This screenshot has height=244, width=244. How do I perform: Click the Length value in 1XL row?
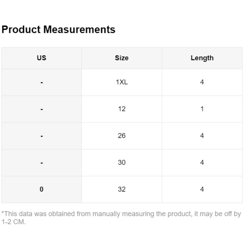[202, 82]
